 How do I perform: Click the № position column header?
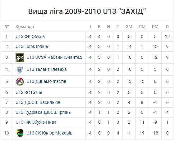(7, 27)
